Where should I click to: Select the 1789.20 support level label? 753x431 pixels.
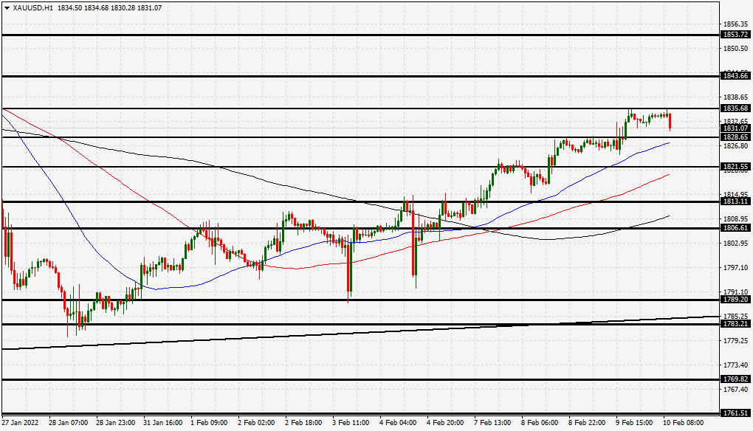[736, 300]
